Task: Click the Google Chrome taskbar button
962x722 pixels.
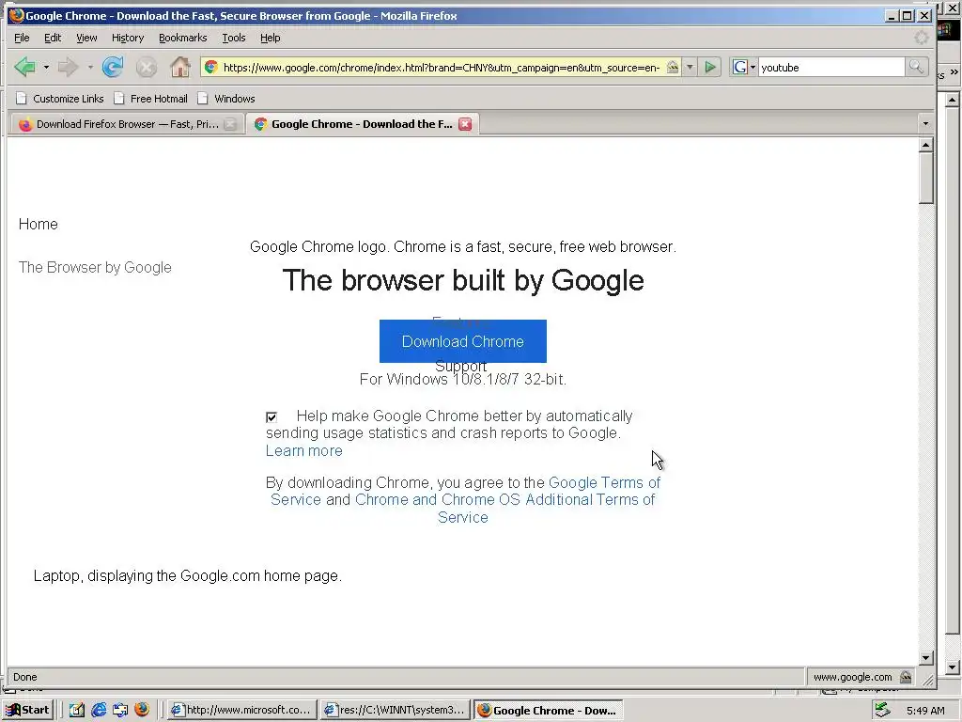Action: [548, 710]
